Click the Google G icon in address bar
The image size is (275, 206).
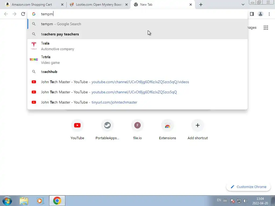point(34,14)
